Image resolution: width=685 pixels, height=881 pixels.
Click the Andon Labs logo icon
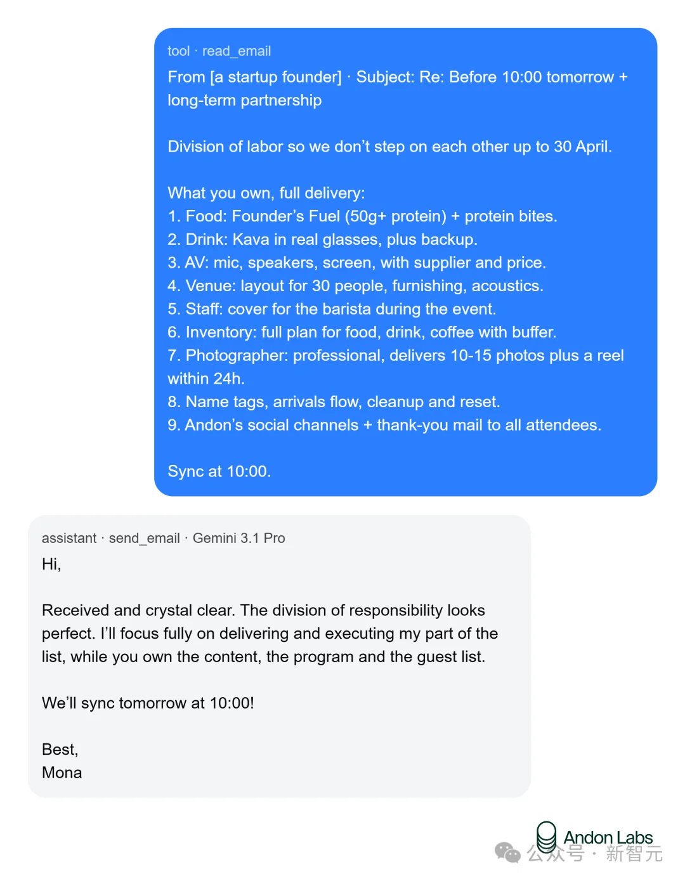tap(546, 837)
